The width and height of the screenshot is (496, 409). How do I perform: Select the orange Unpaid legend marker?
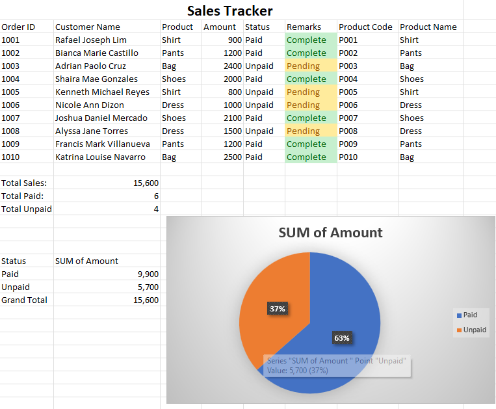(460, 330)
